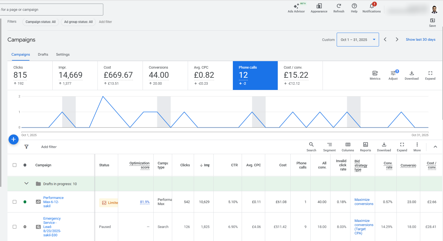Screen dimensions: 443x241
Task: Select Cost / conv. scorecard
Action: (x=300, y=75)
